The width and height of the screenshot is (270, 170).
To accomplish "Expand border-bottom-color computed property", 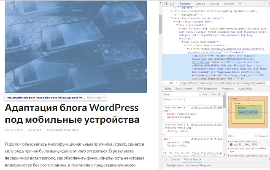I will [229, 141].
